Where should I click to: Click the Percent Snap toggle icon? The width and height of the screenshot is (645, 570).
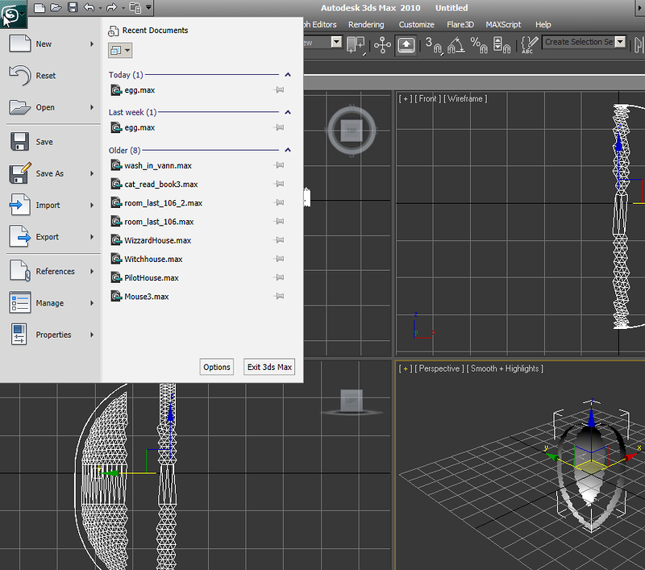479,43
